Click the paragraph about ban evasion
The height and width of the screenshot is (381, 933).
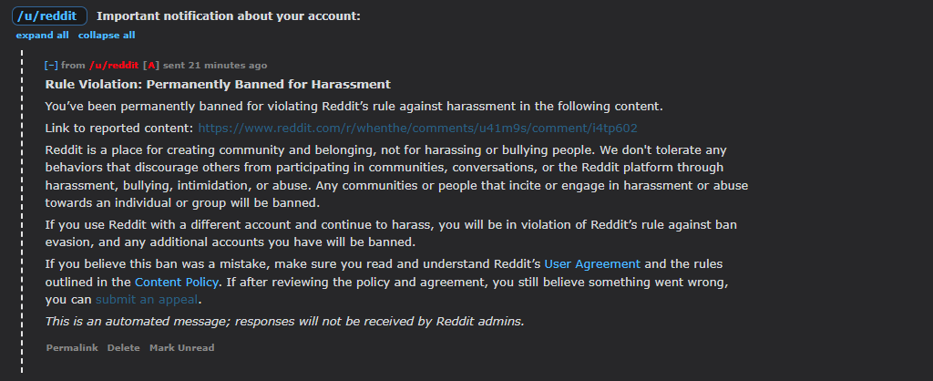pos(391,234)
